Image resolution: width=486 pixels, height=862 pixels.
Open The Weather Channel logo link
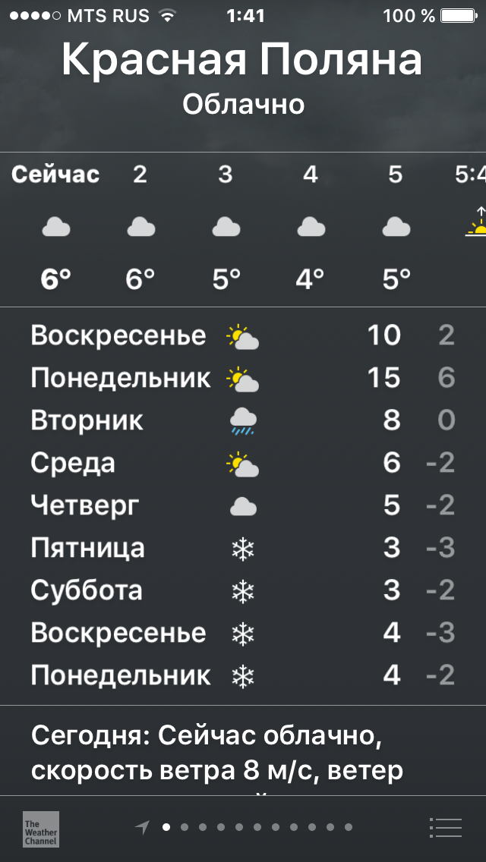click(x=41, y=829)
